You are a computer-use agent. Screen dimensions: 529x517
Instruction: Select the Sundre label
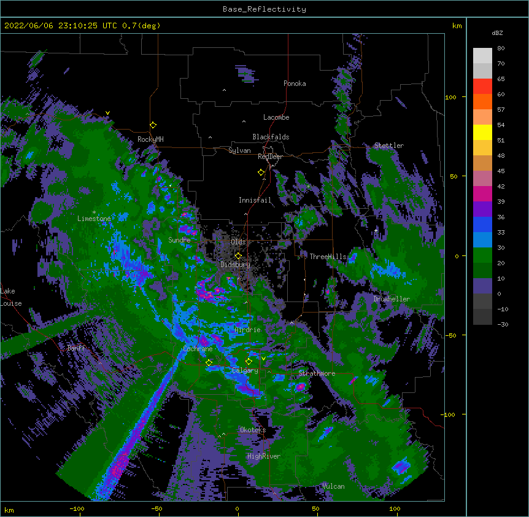179,240
